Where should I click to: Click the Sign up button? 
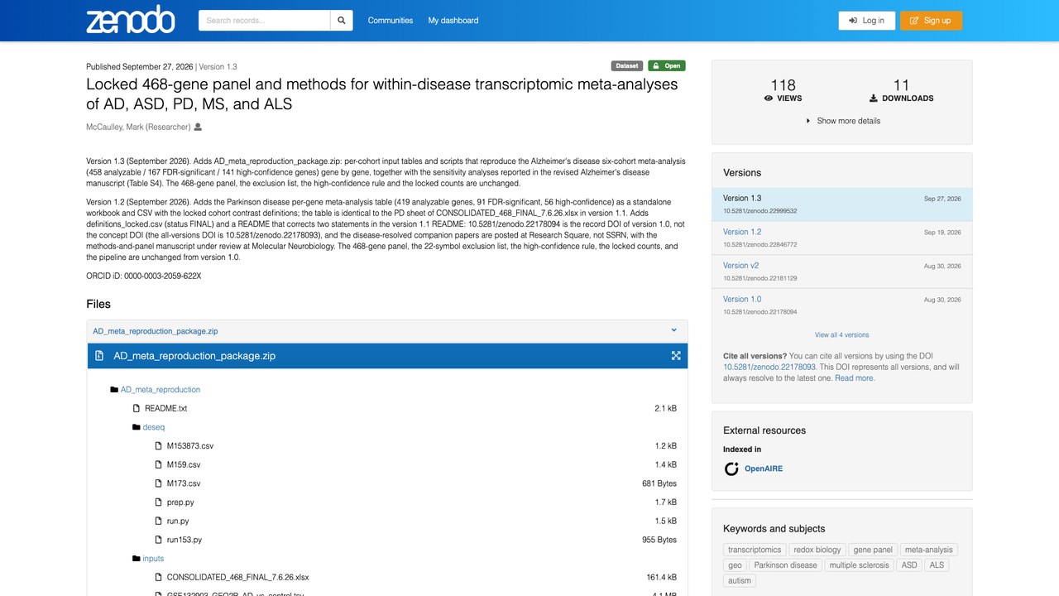pos(931,21)
